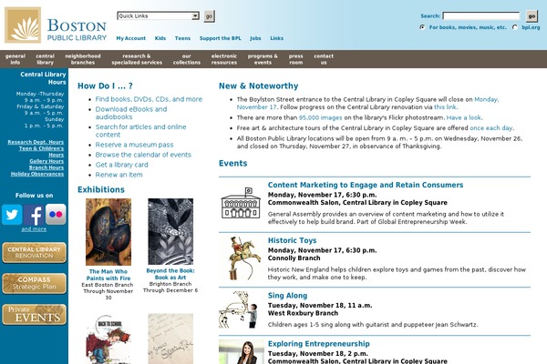547x364 pixels.
Task: Open 'Get a library card' link
Action: (x=121, y=165)
